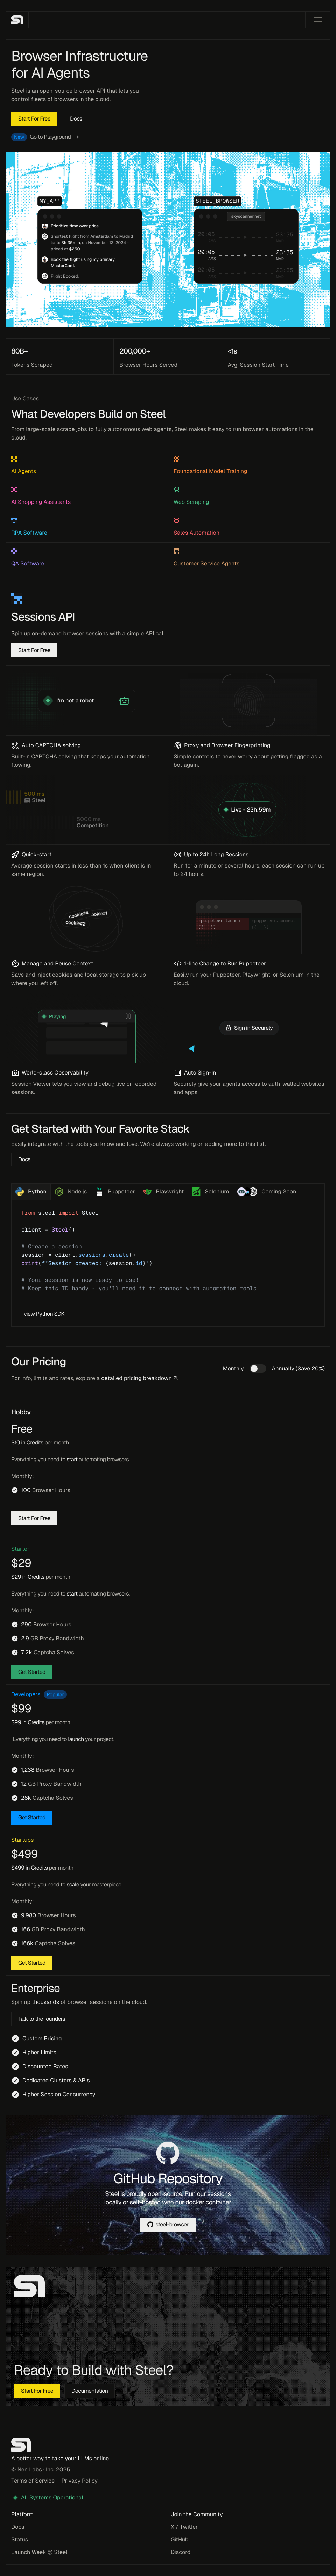Image resolution: width=336 pixels, height=2576 pixels.
Task: Click the steel-browser repository button
Action: point(168,2224)
